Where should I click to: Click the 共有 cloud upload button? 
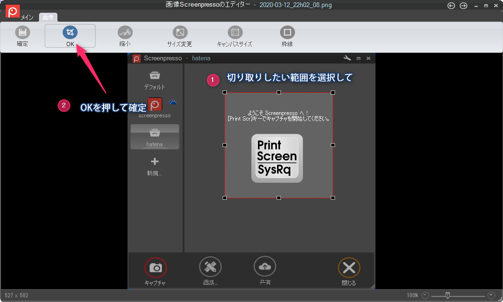[264, 266]
